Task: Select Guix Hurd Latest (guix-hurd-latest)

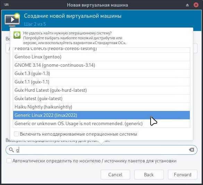Action: pos(101,90)
